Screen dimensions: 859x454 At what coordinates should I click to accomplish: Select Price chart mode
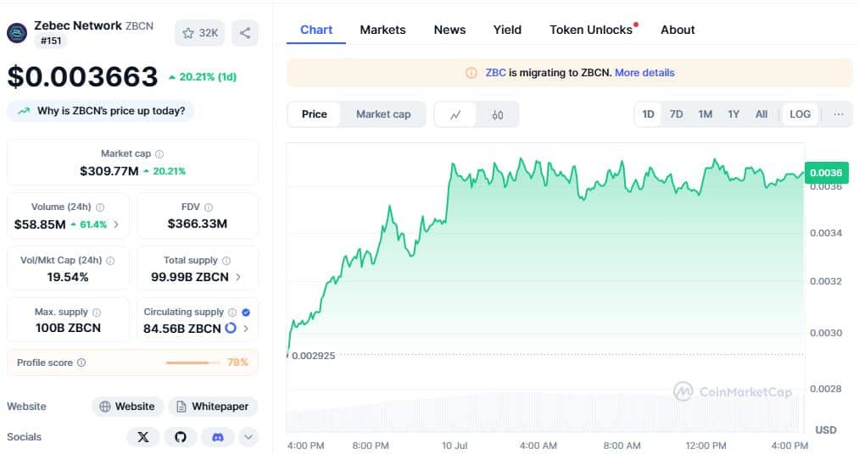point(314,114)
